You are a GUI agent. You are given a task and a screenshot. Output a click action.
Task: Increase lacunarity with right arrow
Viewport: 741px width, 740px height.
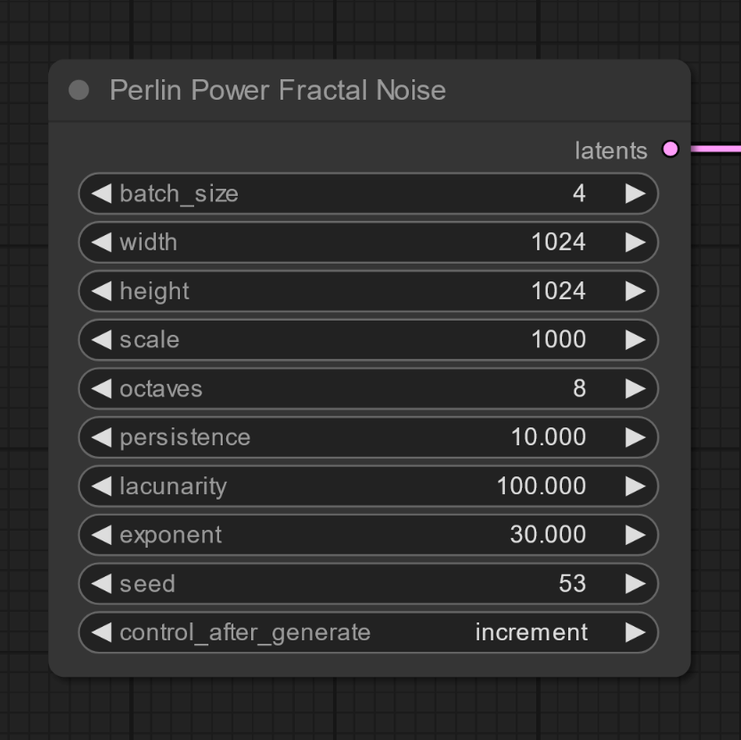(634, 486)
